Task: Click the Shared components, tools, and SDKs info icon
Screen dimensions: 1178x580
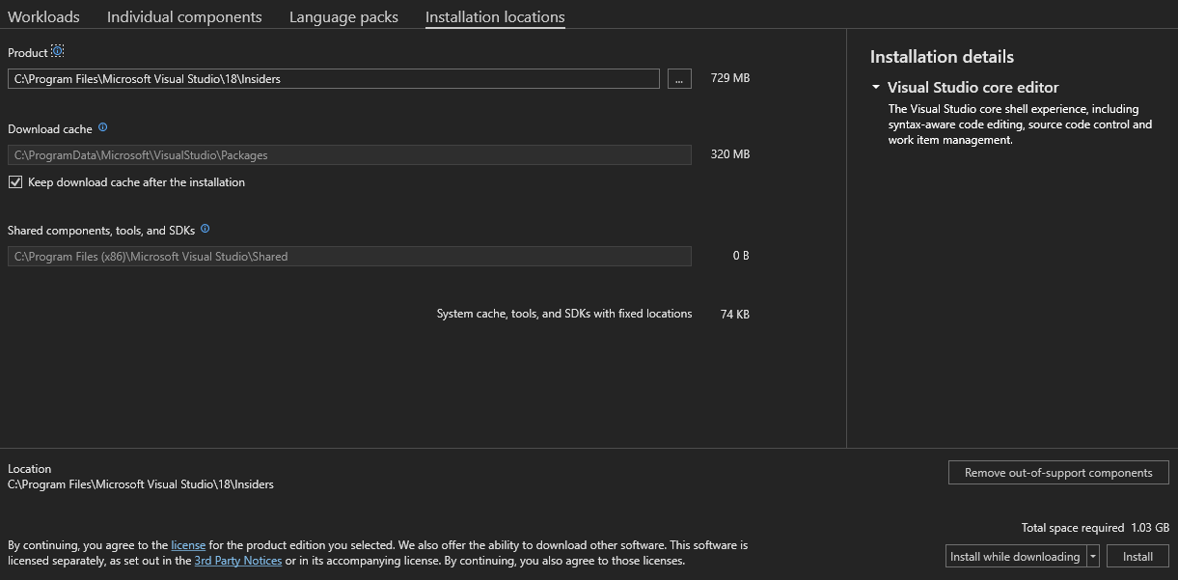Action: (x=204, y=229)
